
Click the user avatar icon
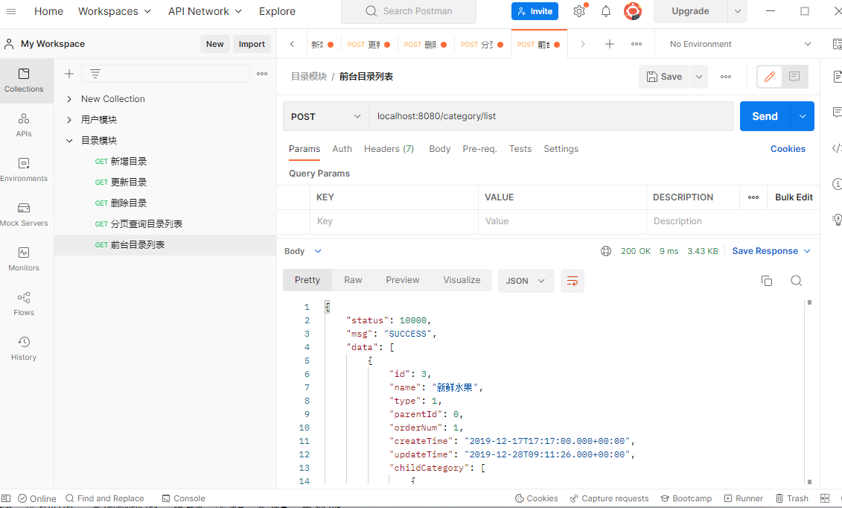(633, 11)
